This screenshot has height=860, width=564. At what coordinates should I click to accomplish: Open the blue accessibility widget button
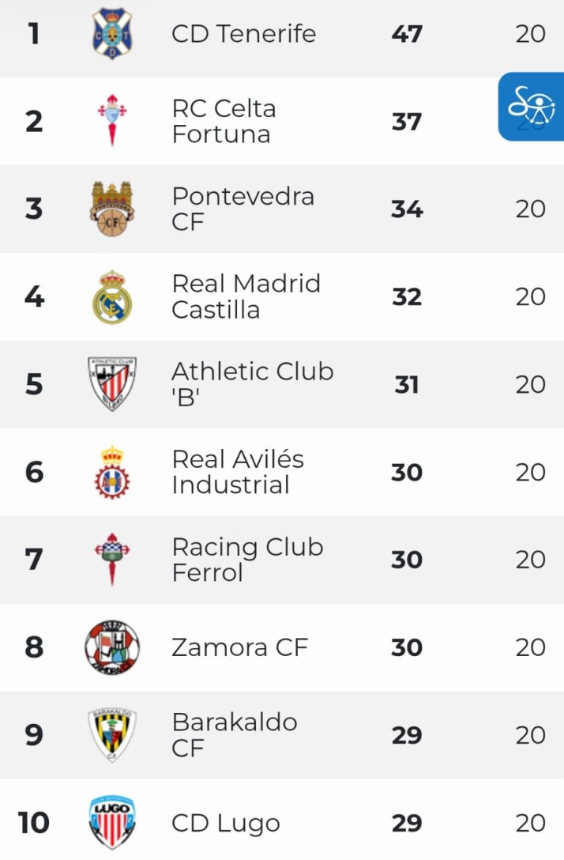click(x=532, y=107)
